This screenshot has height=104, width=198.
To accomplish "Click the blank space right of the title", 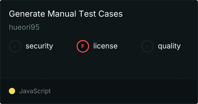I will coord(159,14).
